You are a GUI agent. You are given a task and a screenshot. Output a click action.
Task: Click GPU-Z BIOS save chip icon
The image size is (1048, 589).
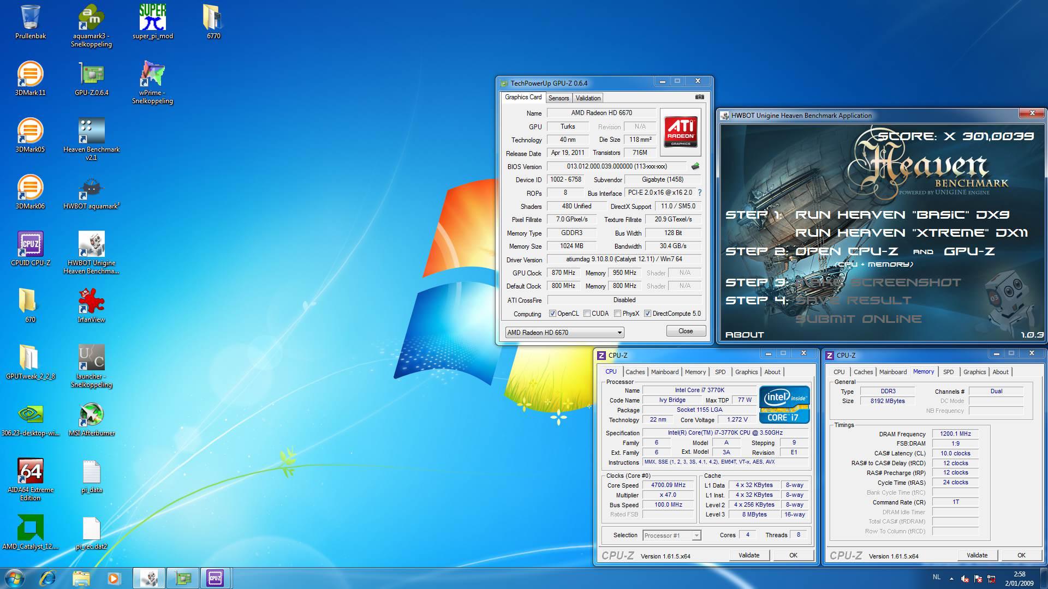(x=695, y=166)
